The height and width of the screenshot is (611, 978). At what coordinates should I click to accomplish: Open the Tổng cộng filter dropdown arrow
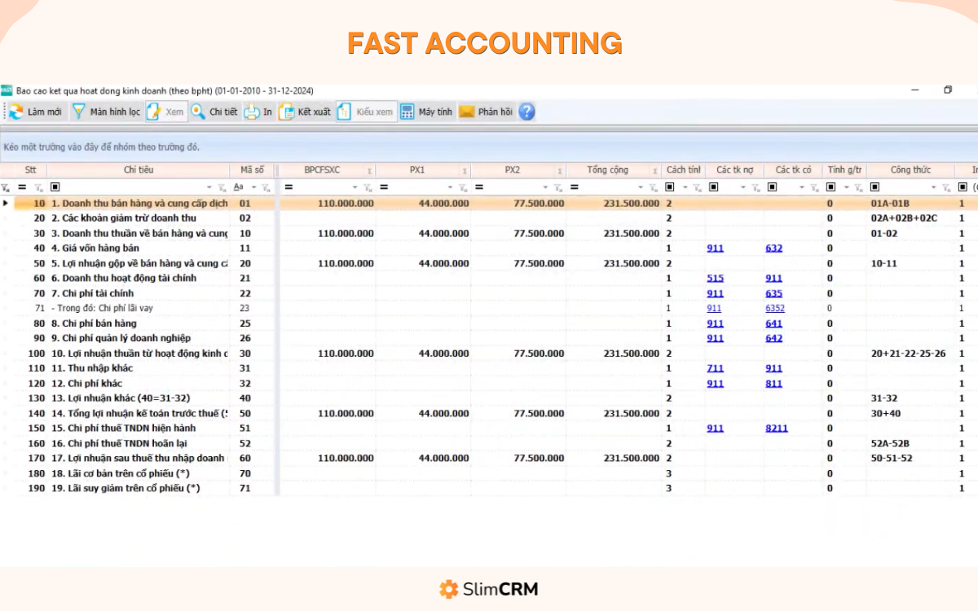point(641,187)
